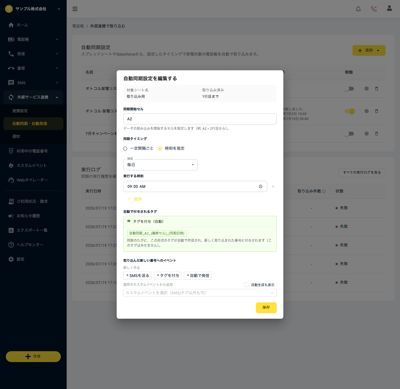The width and height of the screenshot is (400, 389).
Task: Remove the 09:00 AM time with the X icon
Action: coord(273,186)
